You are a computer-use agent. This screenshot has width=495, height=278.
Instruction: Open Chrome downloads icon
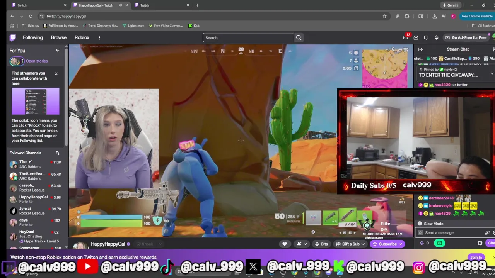[435, 16]
